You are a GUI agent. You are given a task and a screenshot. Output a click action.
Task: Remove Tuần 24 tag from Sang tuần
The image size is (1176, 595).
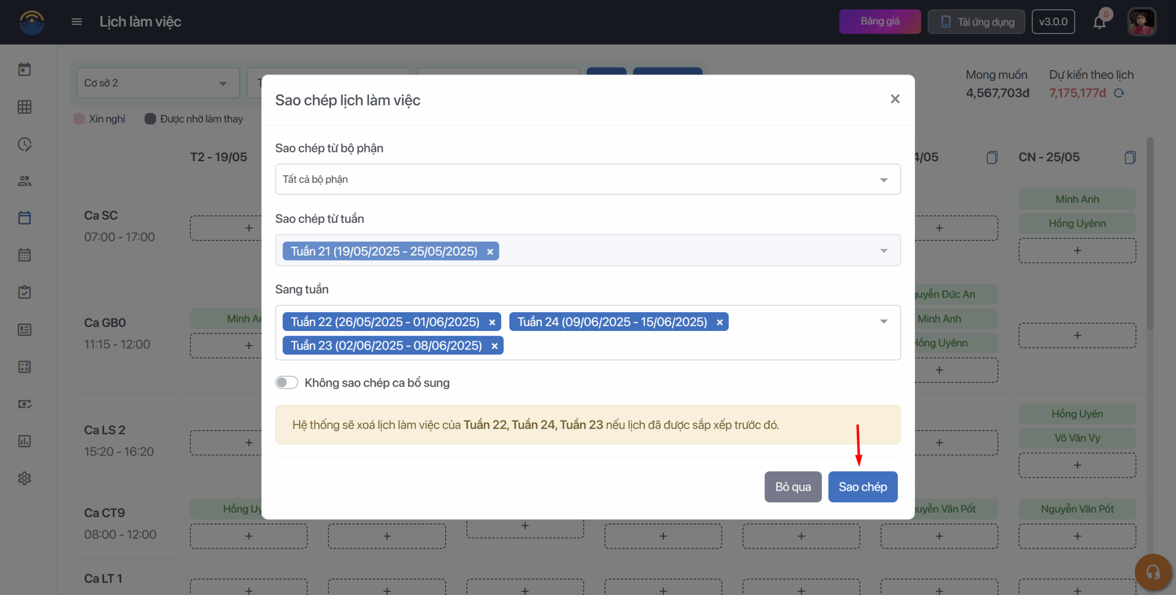point(720,322)
